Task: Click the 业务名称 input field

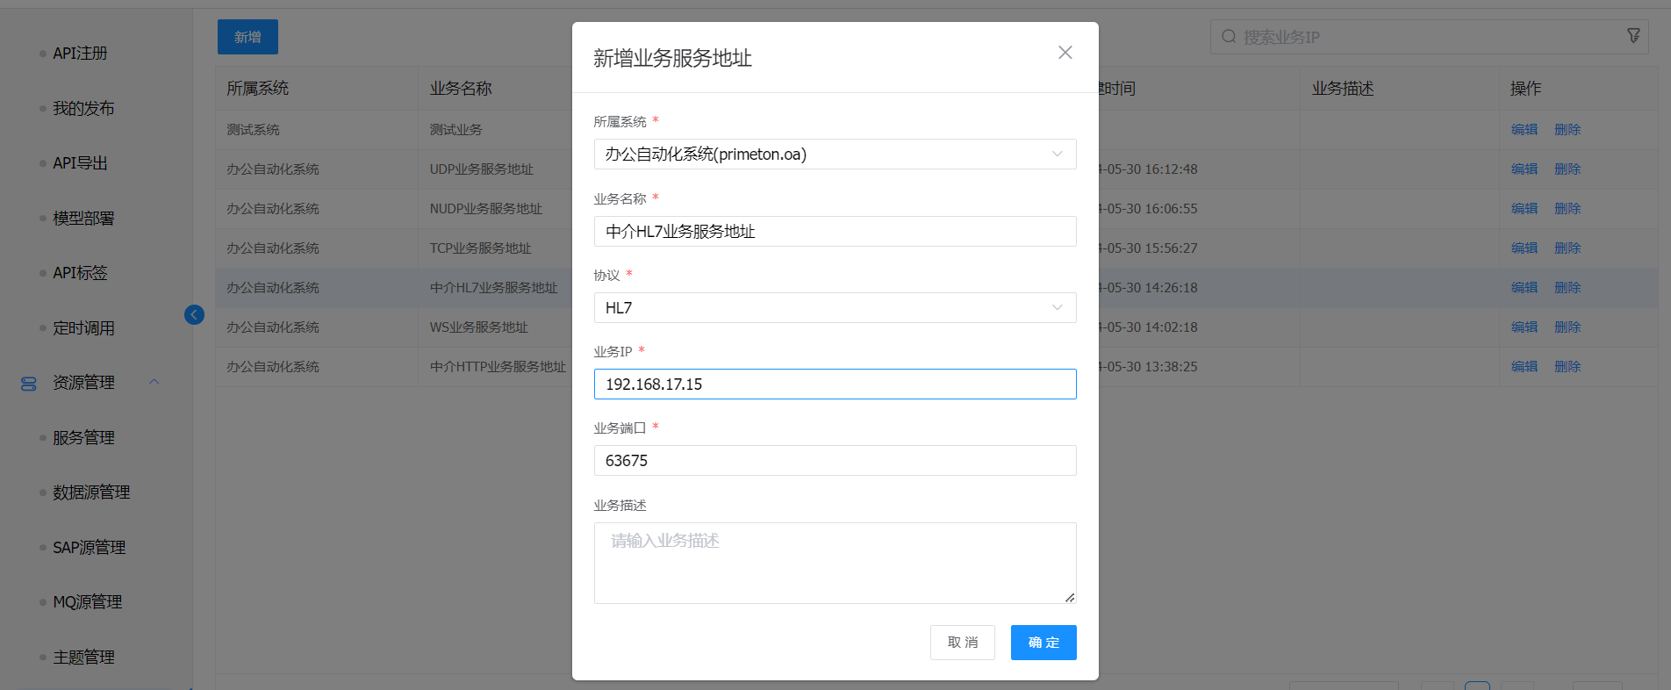Action: 834,232
